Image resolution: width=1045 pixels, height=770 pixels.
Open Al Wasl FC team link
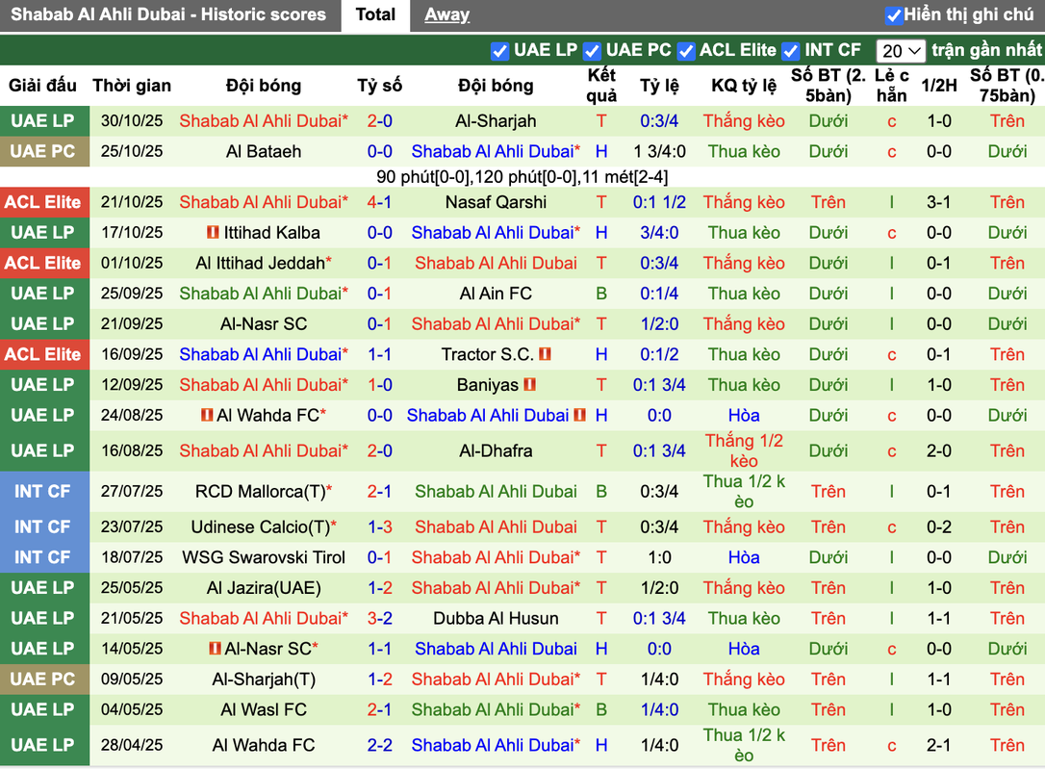point(264,710)
